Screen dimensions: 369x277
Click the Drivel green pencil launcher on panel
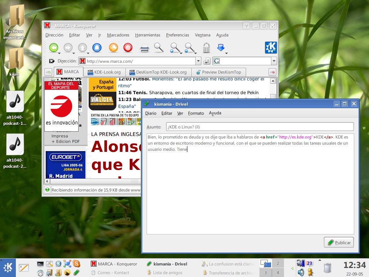(76, 273)
